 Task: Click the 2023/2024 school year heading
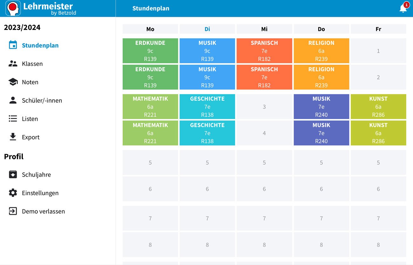(22, 27)
